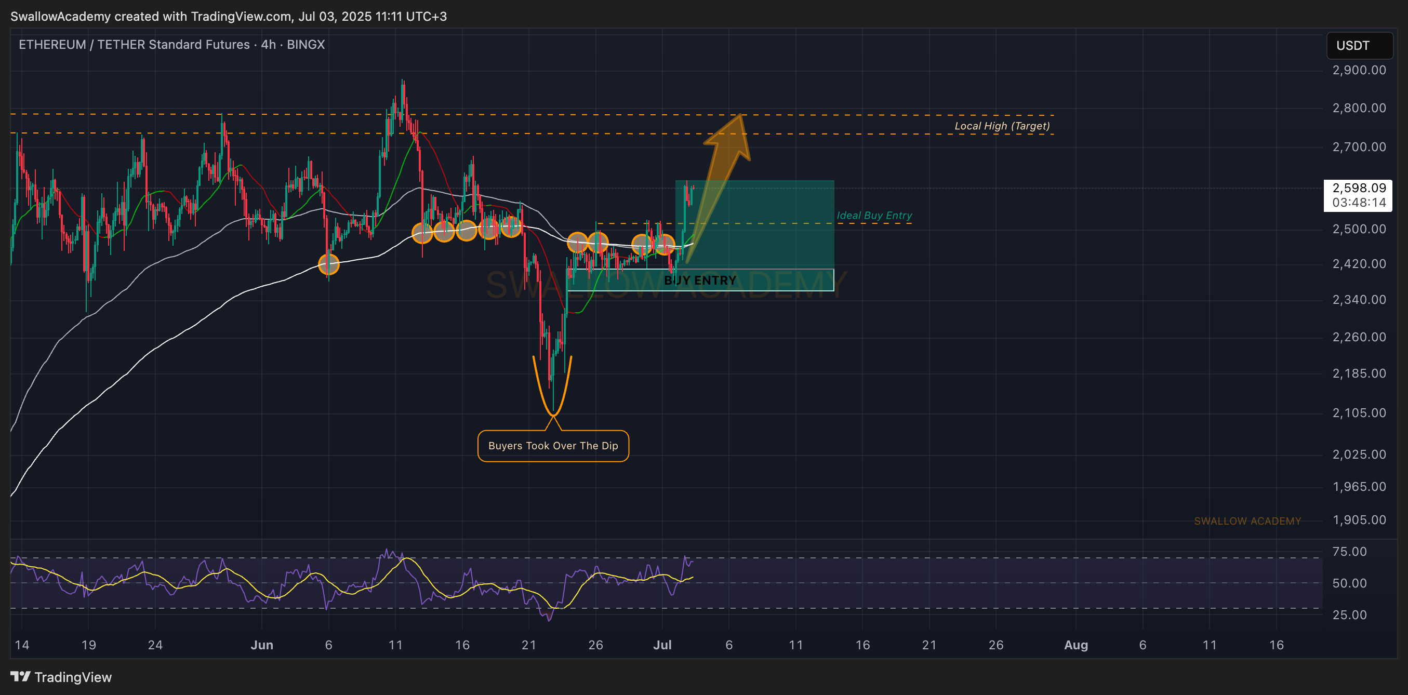
Task: Click the 2,700.00 price axis label
Action: point(1359,147)
